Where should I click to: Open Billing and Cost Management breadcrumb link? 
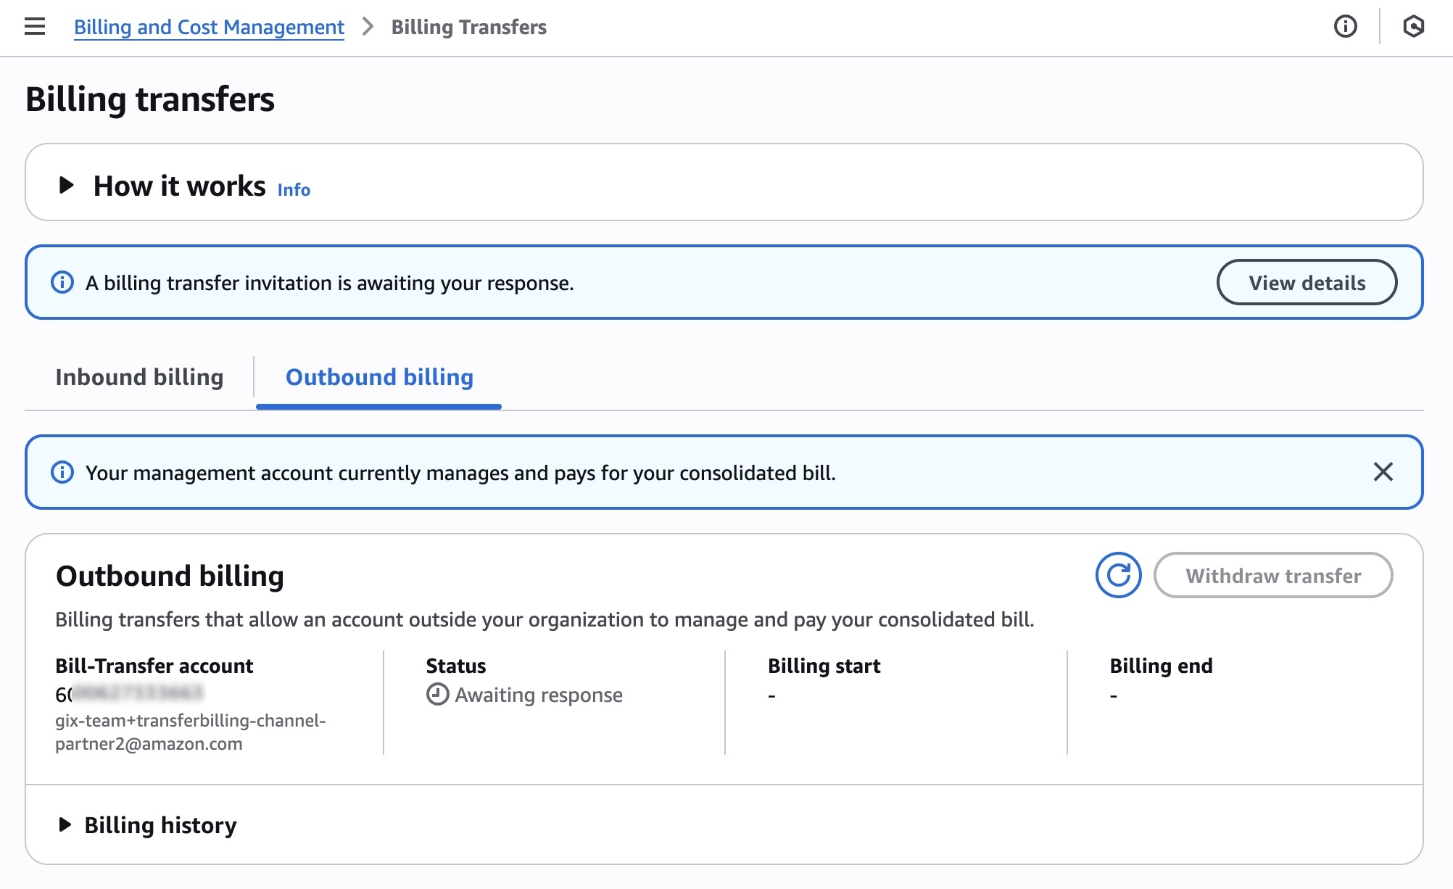(x=209, y=27)
